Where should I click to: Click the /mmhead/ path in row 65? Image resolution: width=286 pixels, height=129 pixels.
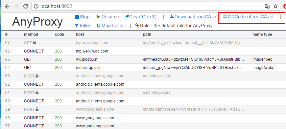(x=193, y=59)
